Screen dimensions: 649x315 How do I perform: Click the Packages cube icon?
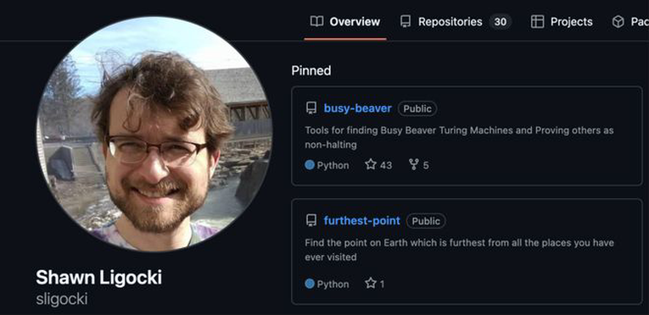(x=618, y=21)
